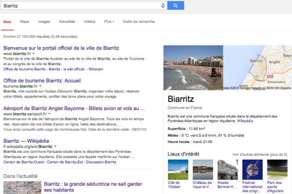Open Biarritz — Wikipédia result title
The image size is (292, 194).
26,141
